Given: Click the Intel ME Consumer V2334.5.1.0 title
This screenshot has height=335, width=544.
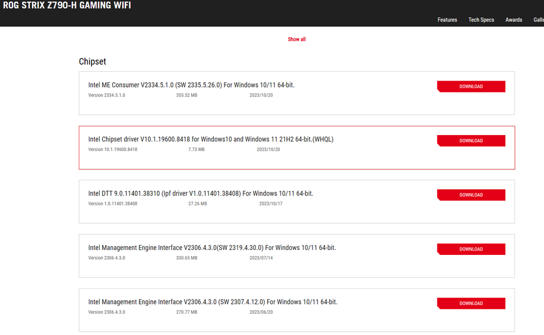Looking at the screenshot, I should [x=191, y=85].
